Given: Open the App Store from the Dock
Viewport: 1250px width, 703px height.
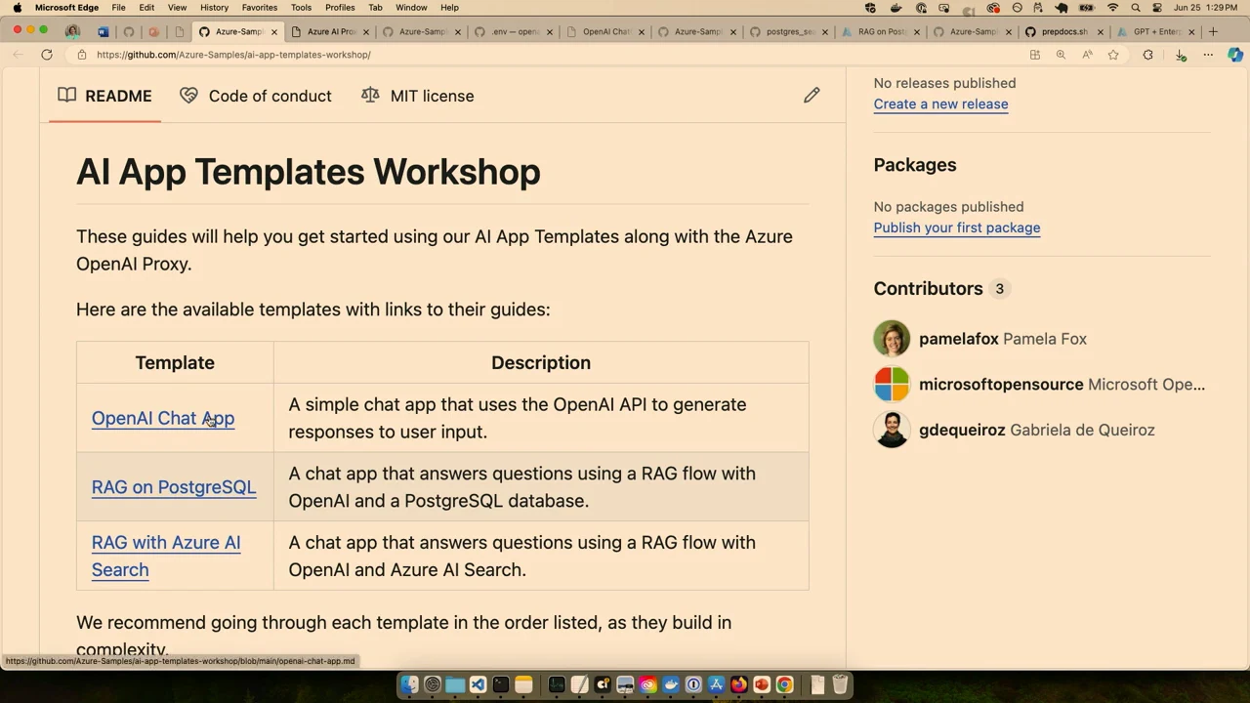Looking at the screenshot, I should [x=716, y=684].
